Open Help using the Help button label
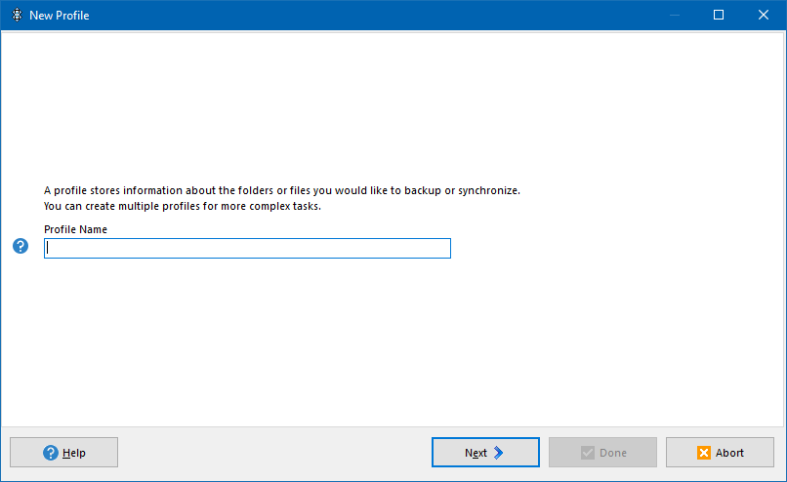 click(74, 453)
